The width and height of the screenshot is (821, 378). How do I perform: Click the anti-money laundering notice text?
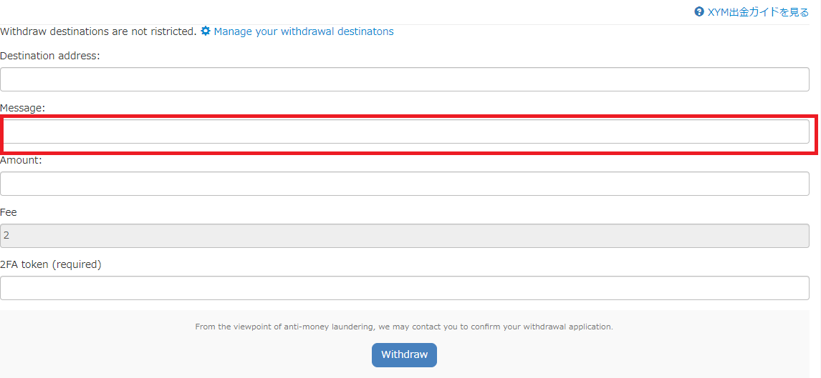coord(404,327)
